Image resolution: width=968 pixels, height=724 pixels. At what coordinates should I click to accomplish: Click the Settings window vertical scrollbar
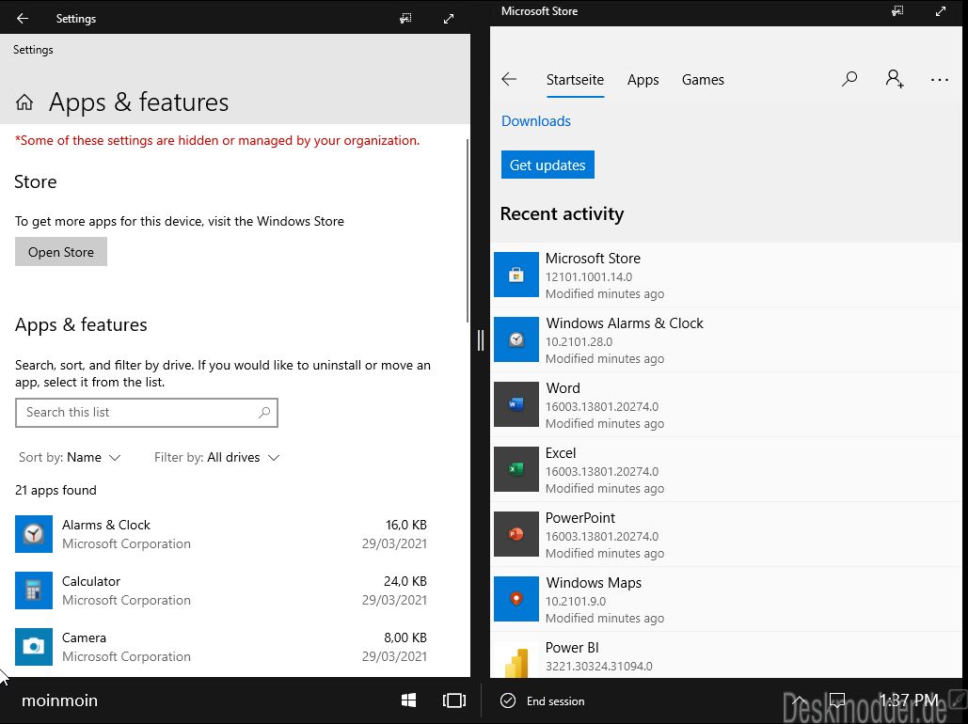pyautogui.click(x=468, y=230)
